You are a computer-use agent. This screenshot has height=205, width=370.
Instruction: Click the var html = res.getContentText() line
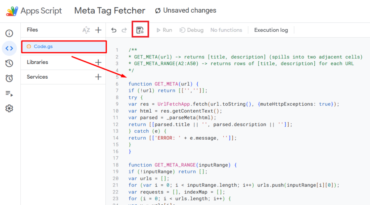pyautogui.click(x=175, y=111)
